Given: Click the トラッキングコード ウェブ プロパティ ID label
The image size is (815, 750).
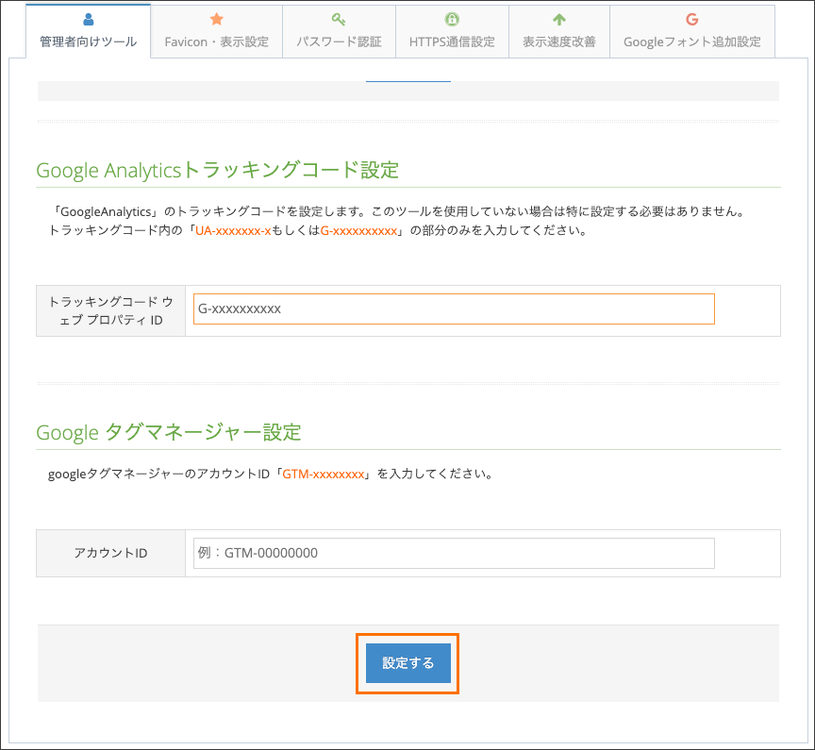Looking at the screenshot, I should 110,310.
